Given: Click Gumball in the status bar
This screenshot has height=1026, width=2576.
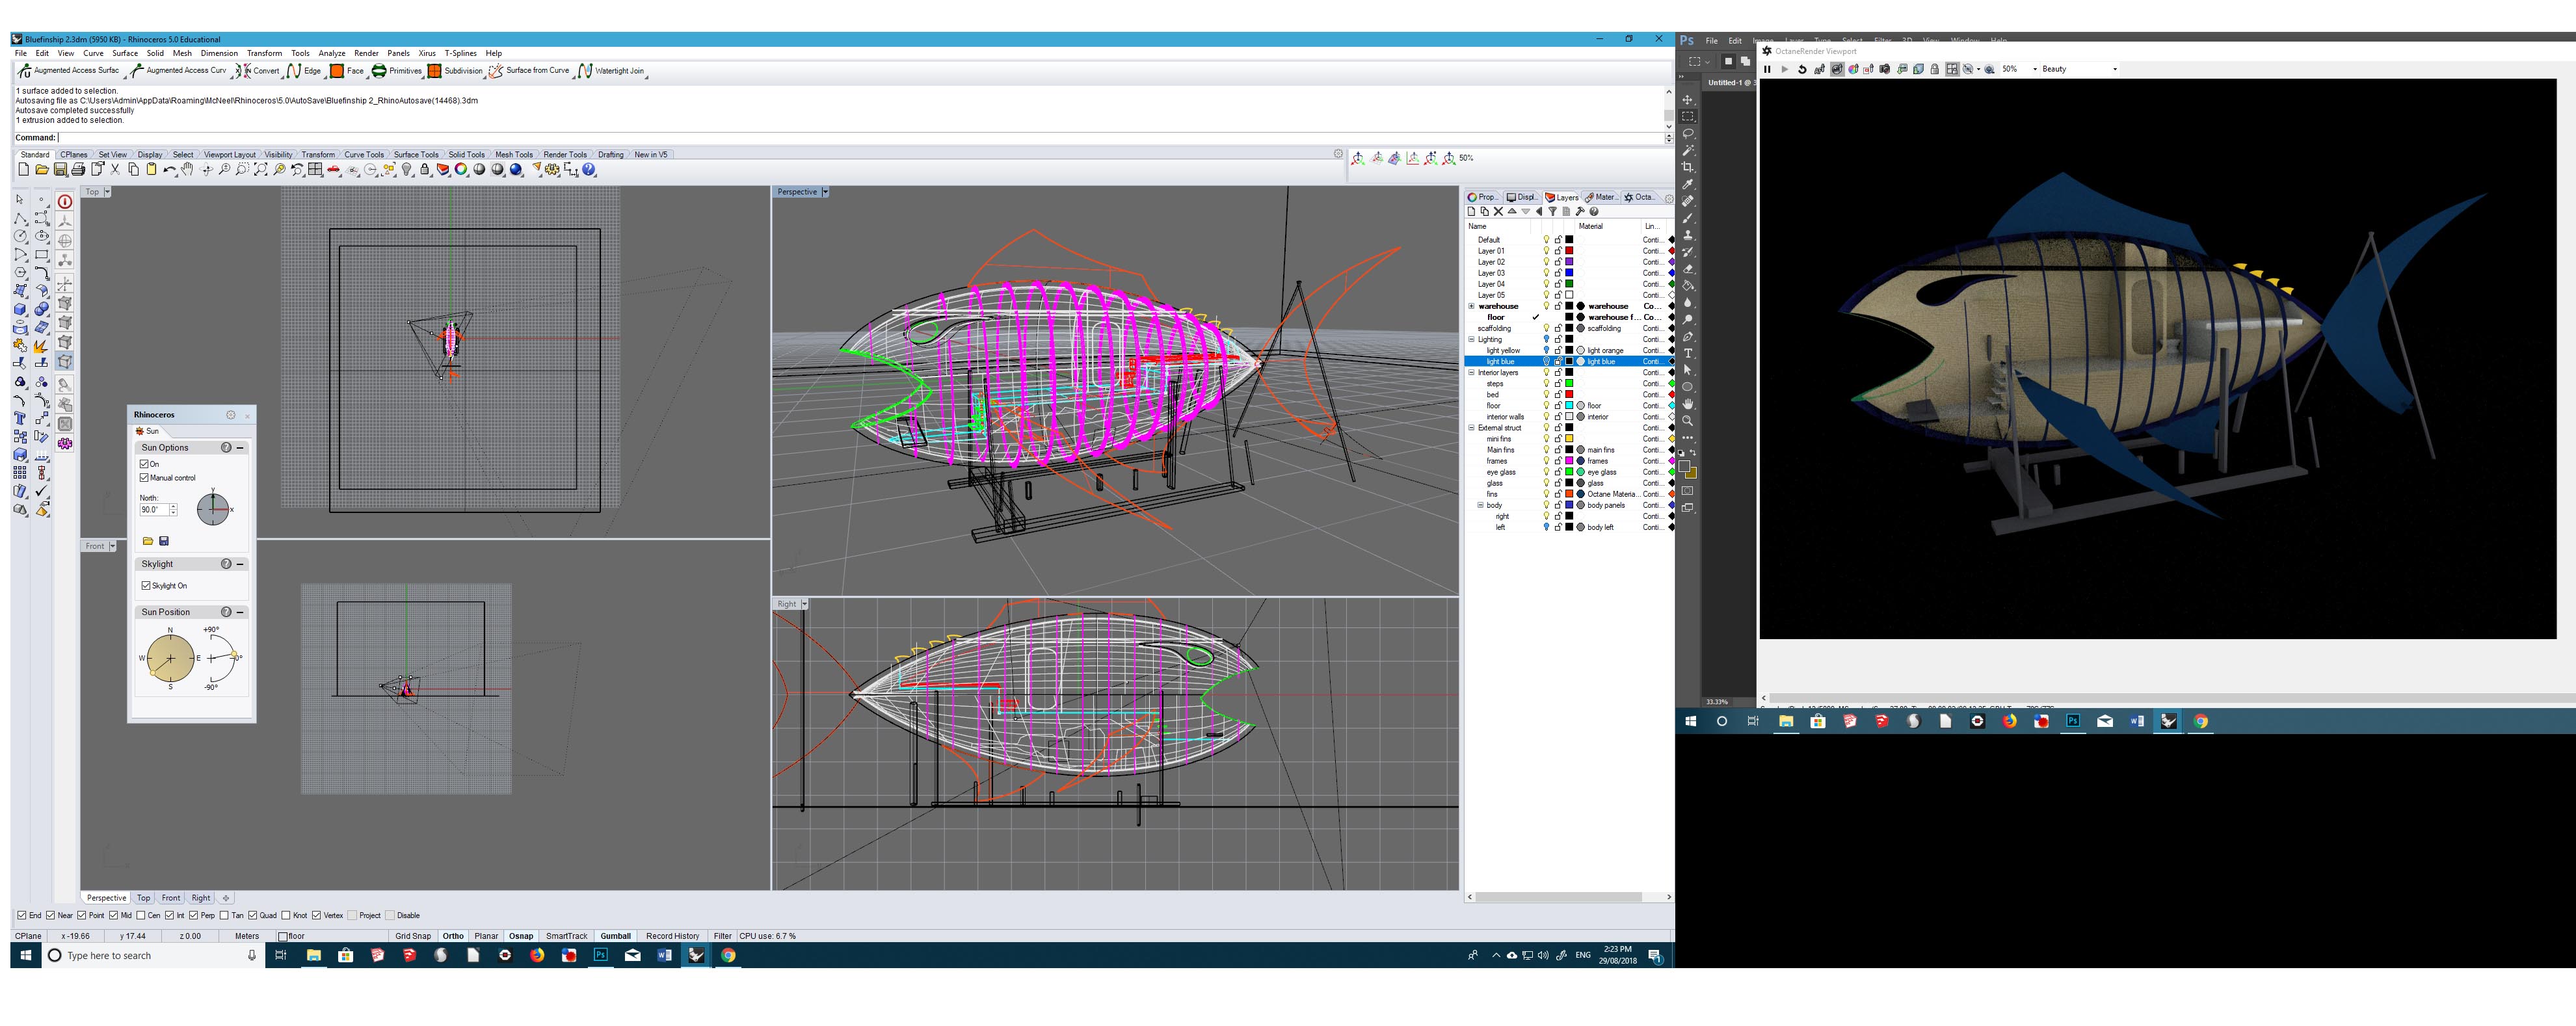Looking at the screenshot, I should point(615,936).
